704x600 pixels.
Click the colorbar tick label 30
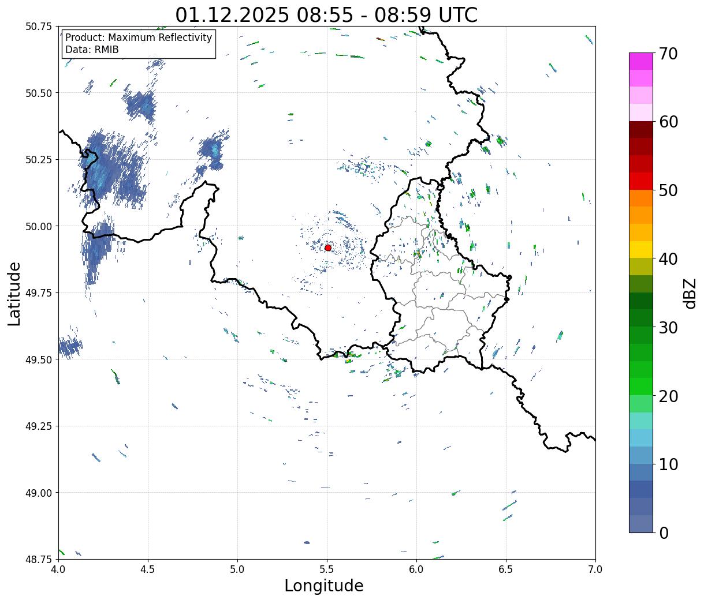(x=668, y=327)
